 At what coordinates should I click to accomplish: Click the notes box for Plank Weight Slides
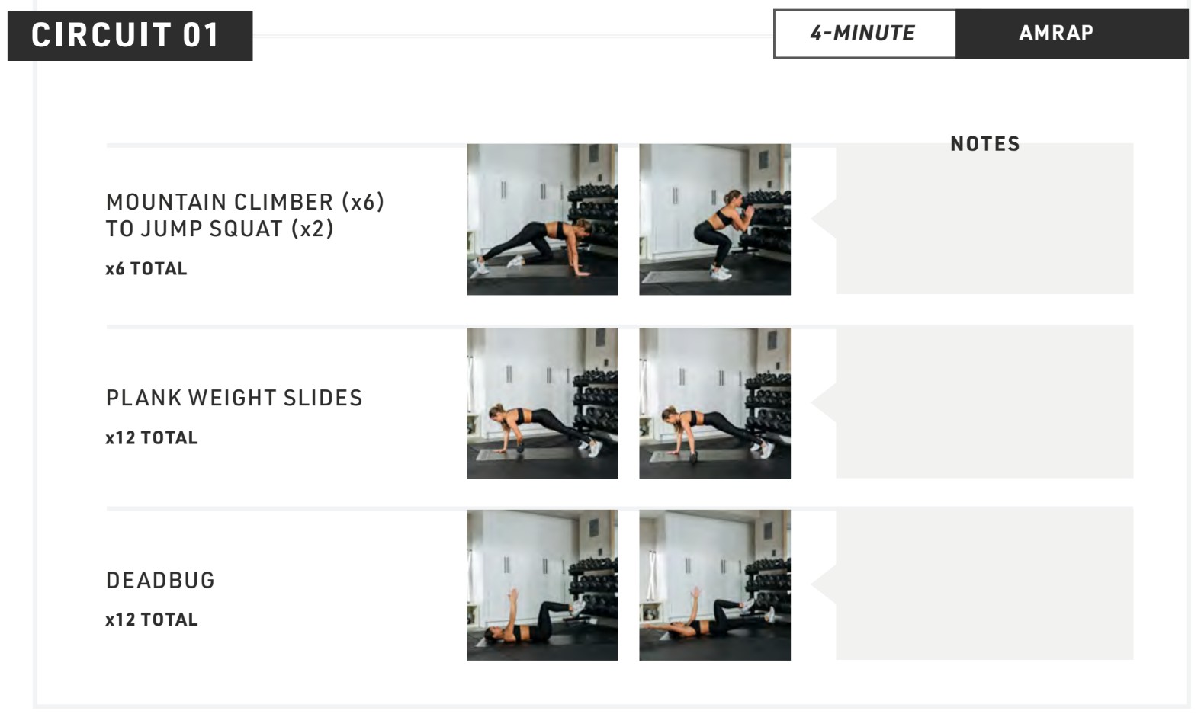(984, 402)
